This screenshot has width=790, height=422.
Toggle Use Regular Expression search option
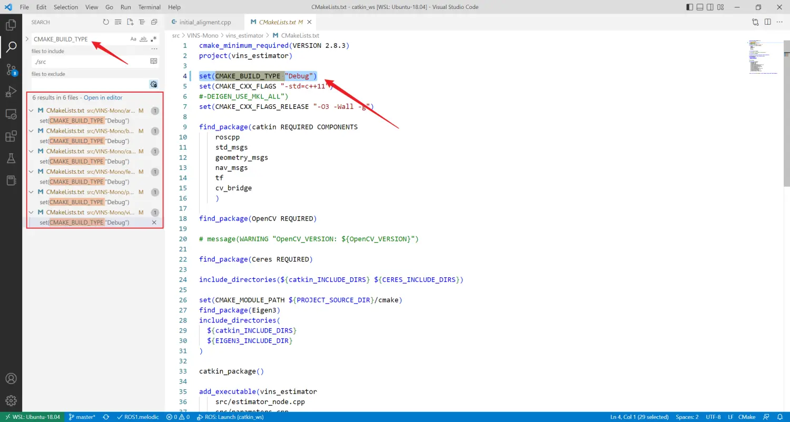(153, 39)
